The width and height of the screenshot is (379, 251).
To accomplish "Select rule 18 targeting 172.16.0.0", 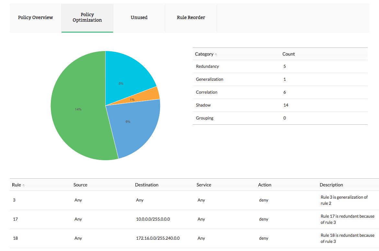I will 15,238.
